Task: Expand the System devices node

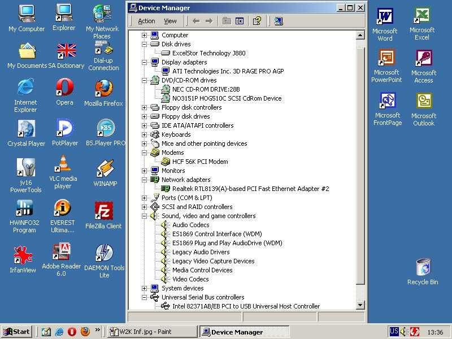Action: (x=144, y=288)
